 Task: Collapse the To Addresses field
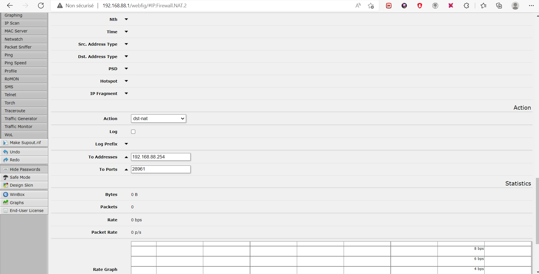126,157
